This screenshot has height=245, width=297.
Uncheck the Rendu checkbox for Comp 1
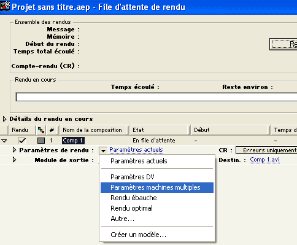[22, 141]
